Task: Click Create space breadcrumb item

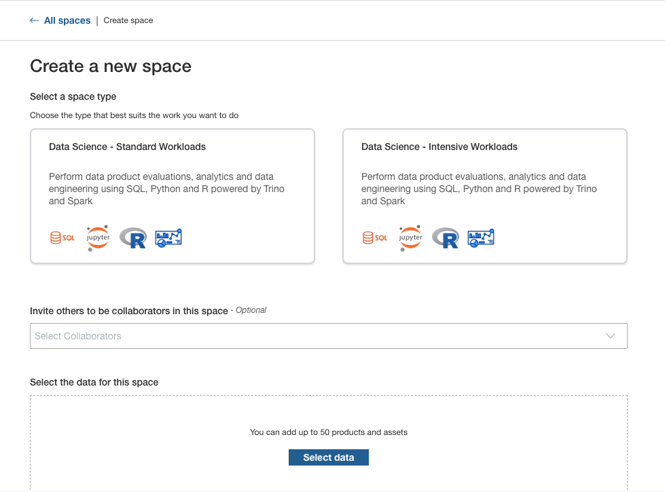Action: pyautogui.click(x=128, y=20)
